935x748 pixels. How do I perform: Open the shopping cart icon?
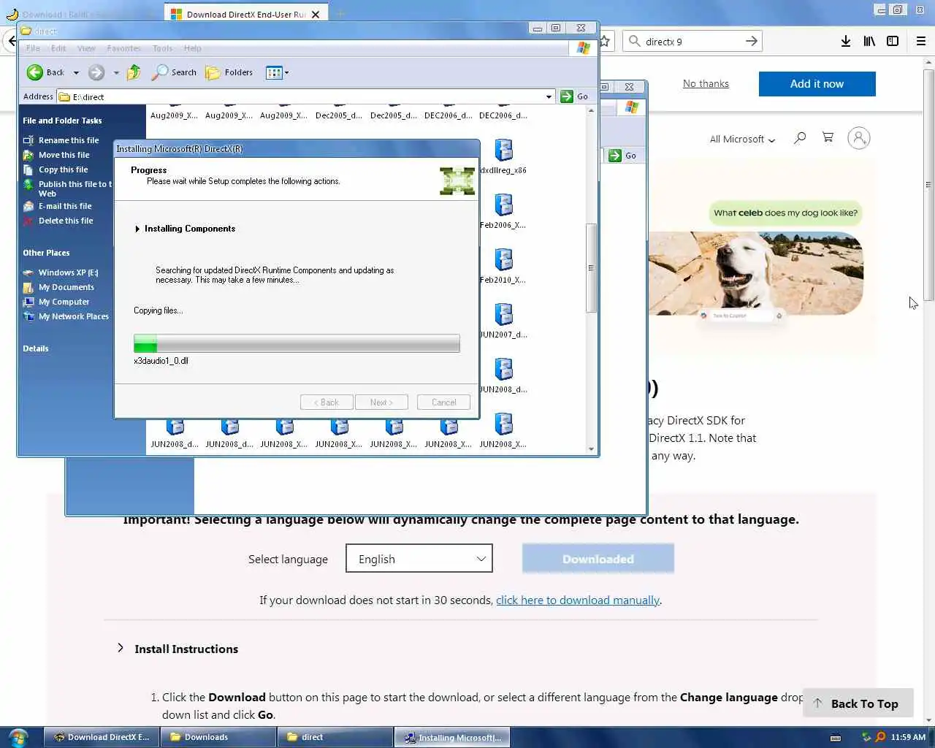[x=828, y=137]
